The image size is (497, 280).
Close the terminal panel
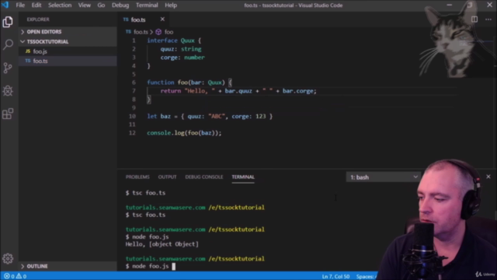pos(488,177)
